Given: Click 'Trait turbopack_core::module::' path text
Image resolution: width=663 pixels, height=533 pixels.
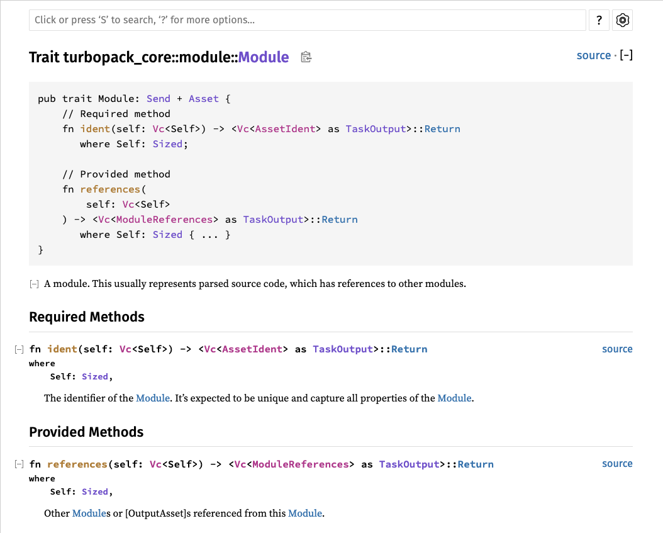Looking at the screenshot, I should click(133, 57).
